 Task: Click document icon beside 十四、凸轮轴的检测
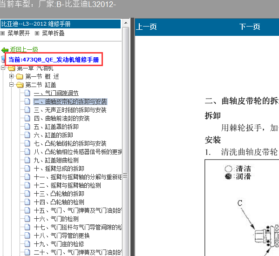(x=27, y=202)
